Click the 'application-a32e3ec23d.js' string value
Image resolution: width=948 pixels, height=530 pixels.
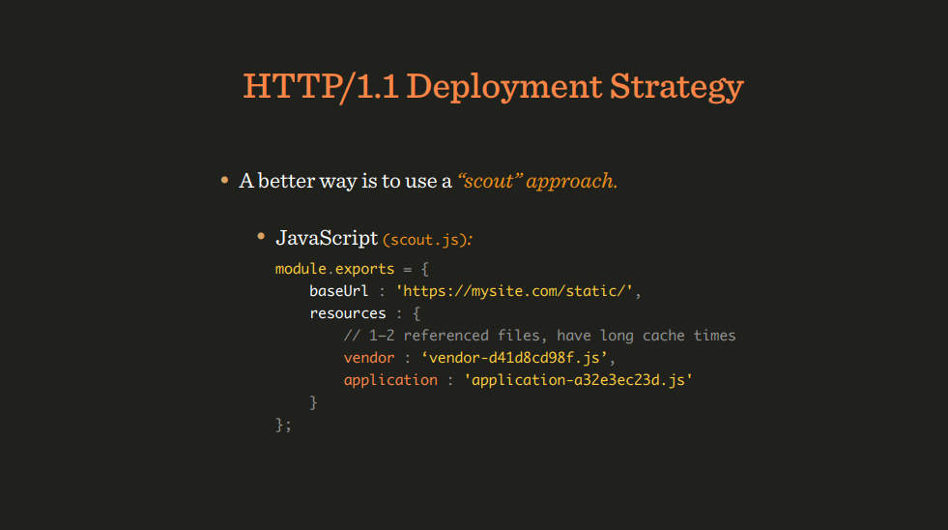pyautogui.click(x=578, y=380)
